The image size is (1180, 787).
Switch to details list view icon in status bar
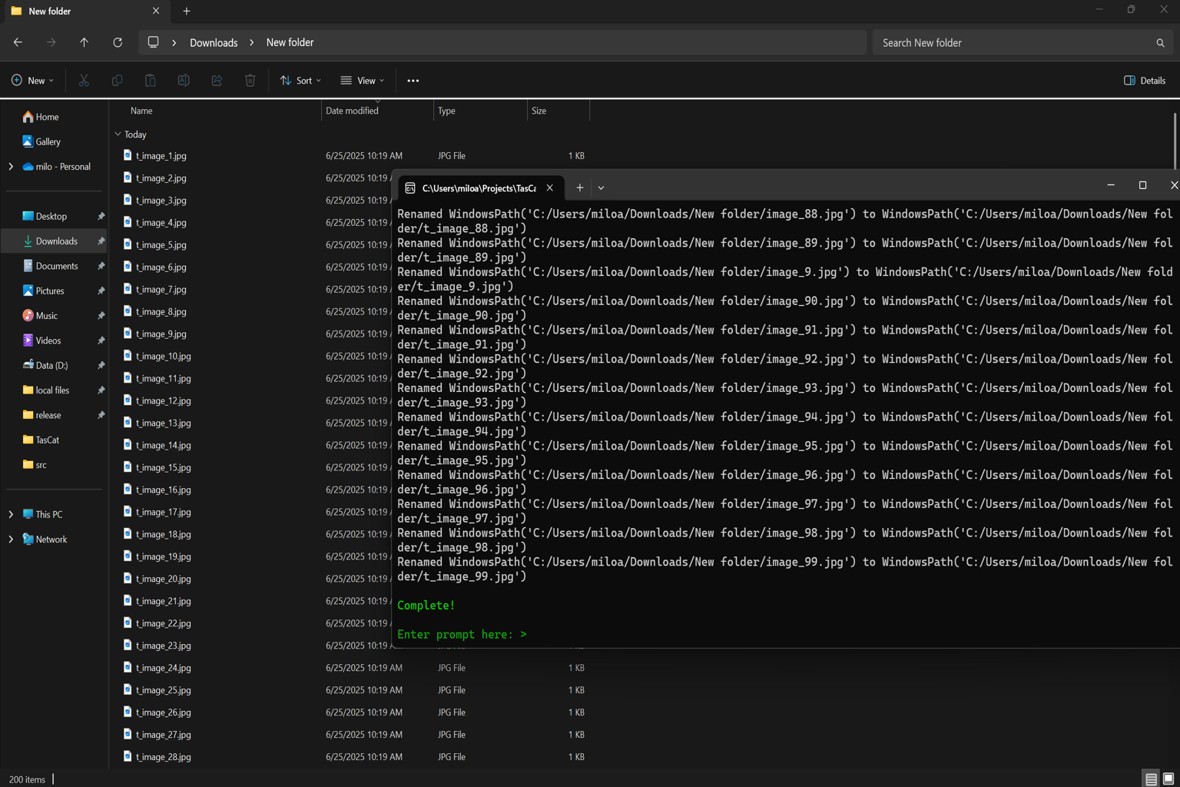(1151, 779)
